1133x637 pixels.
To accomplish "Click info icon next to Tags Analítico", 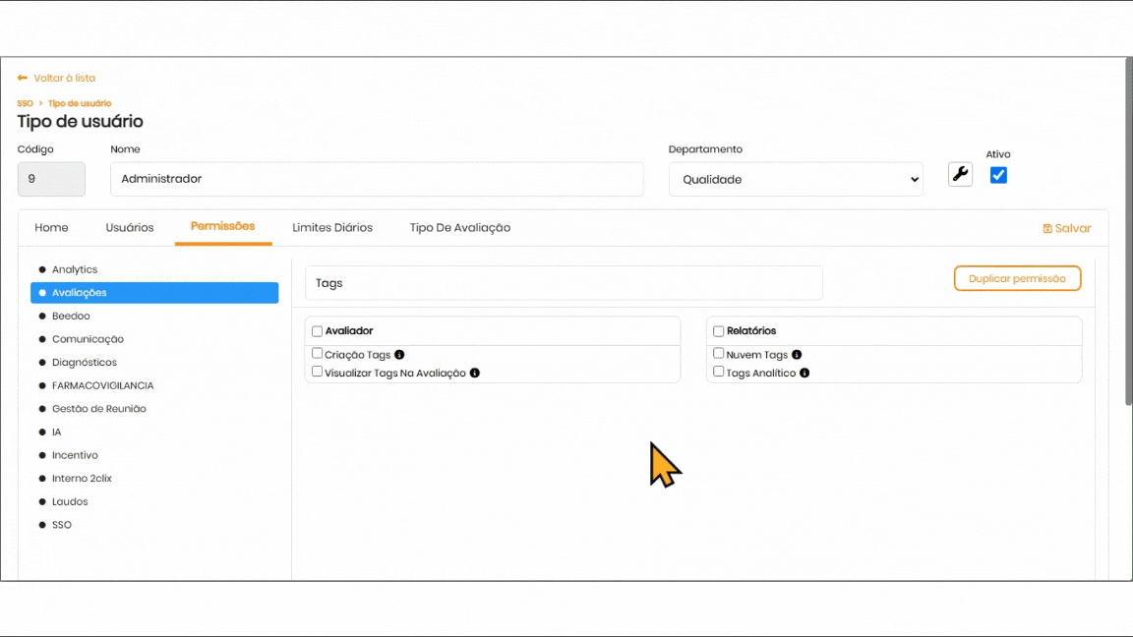I will point(805,374).
